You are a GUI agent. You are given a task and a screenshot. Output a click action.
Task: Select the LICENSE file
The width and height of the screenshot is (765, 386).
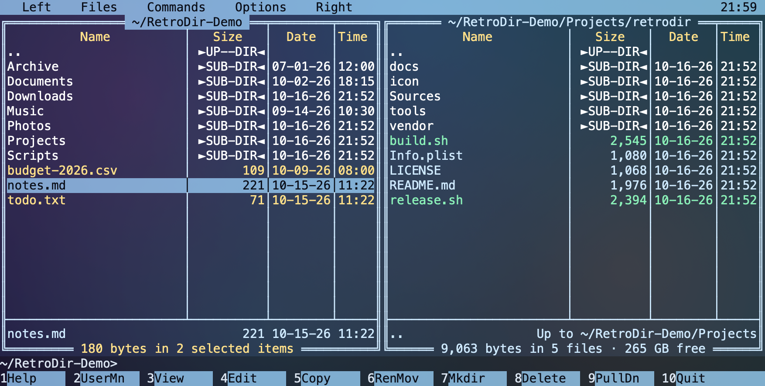(x=573, y=170)
